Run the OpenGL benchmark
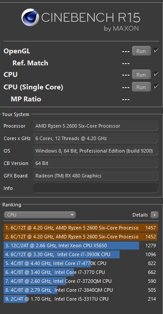This screenshot has width=163, height=314. [141, 51]
